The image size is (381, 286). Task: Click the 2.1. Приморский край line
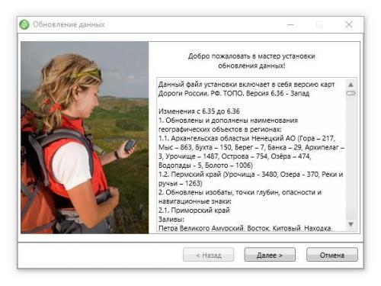(194, 210)
